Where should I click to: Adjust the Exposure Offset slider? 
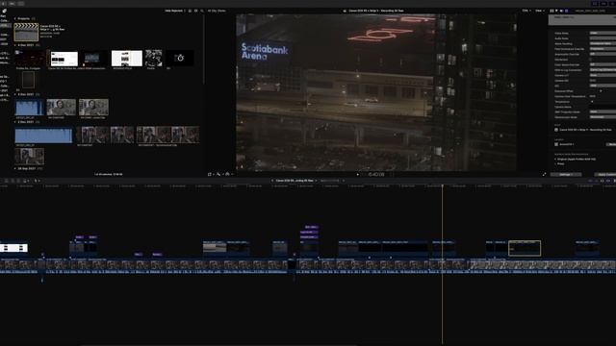601,91
